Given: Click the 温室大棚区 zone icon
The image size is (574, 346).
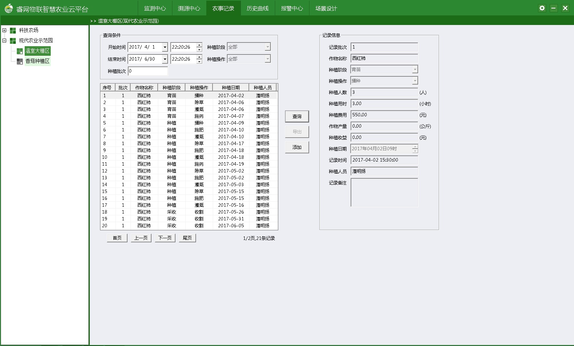Looking at the screenshot, I should (20, 51).
